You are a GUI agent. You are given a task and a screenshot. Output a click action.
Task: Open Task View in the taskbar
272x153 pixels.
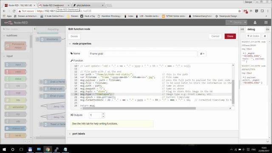21,149
